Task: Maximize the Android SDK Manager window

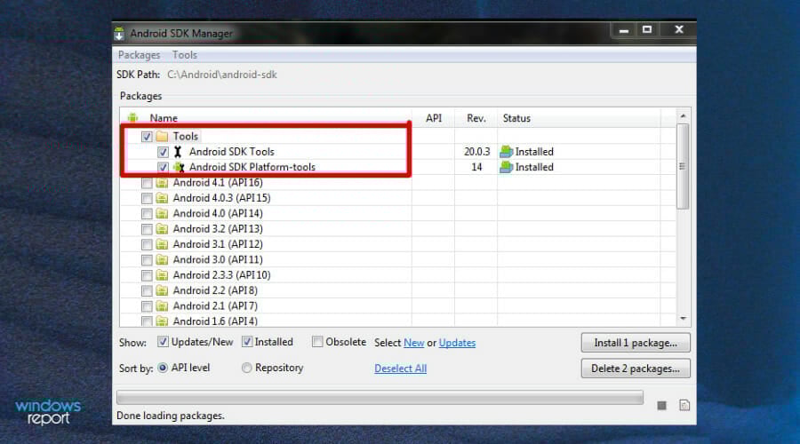Action: click(x=647, y=29)
